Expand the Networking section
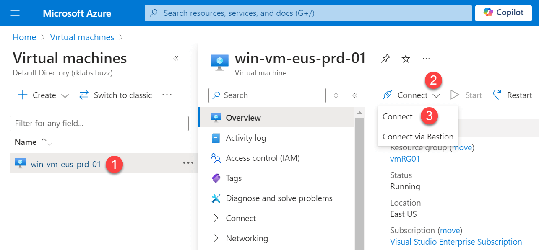 pos(247,238)
